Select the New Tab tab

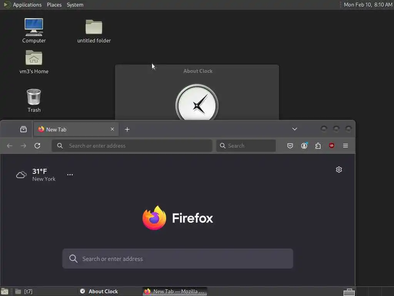[76, 129]
